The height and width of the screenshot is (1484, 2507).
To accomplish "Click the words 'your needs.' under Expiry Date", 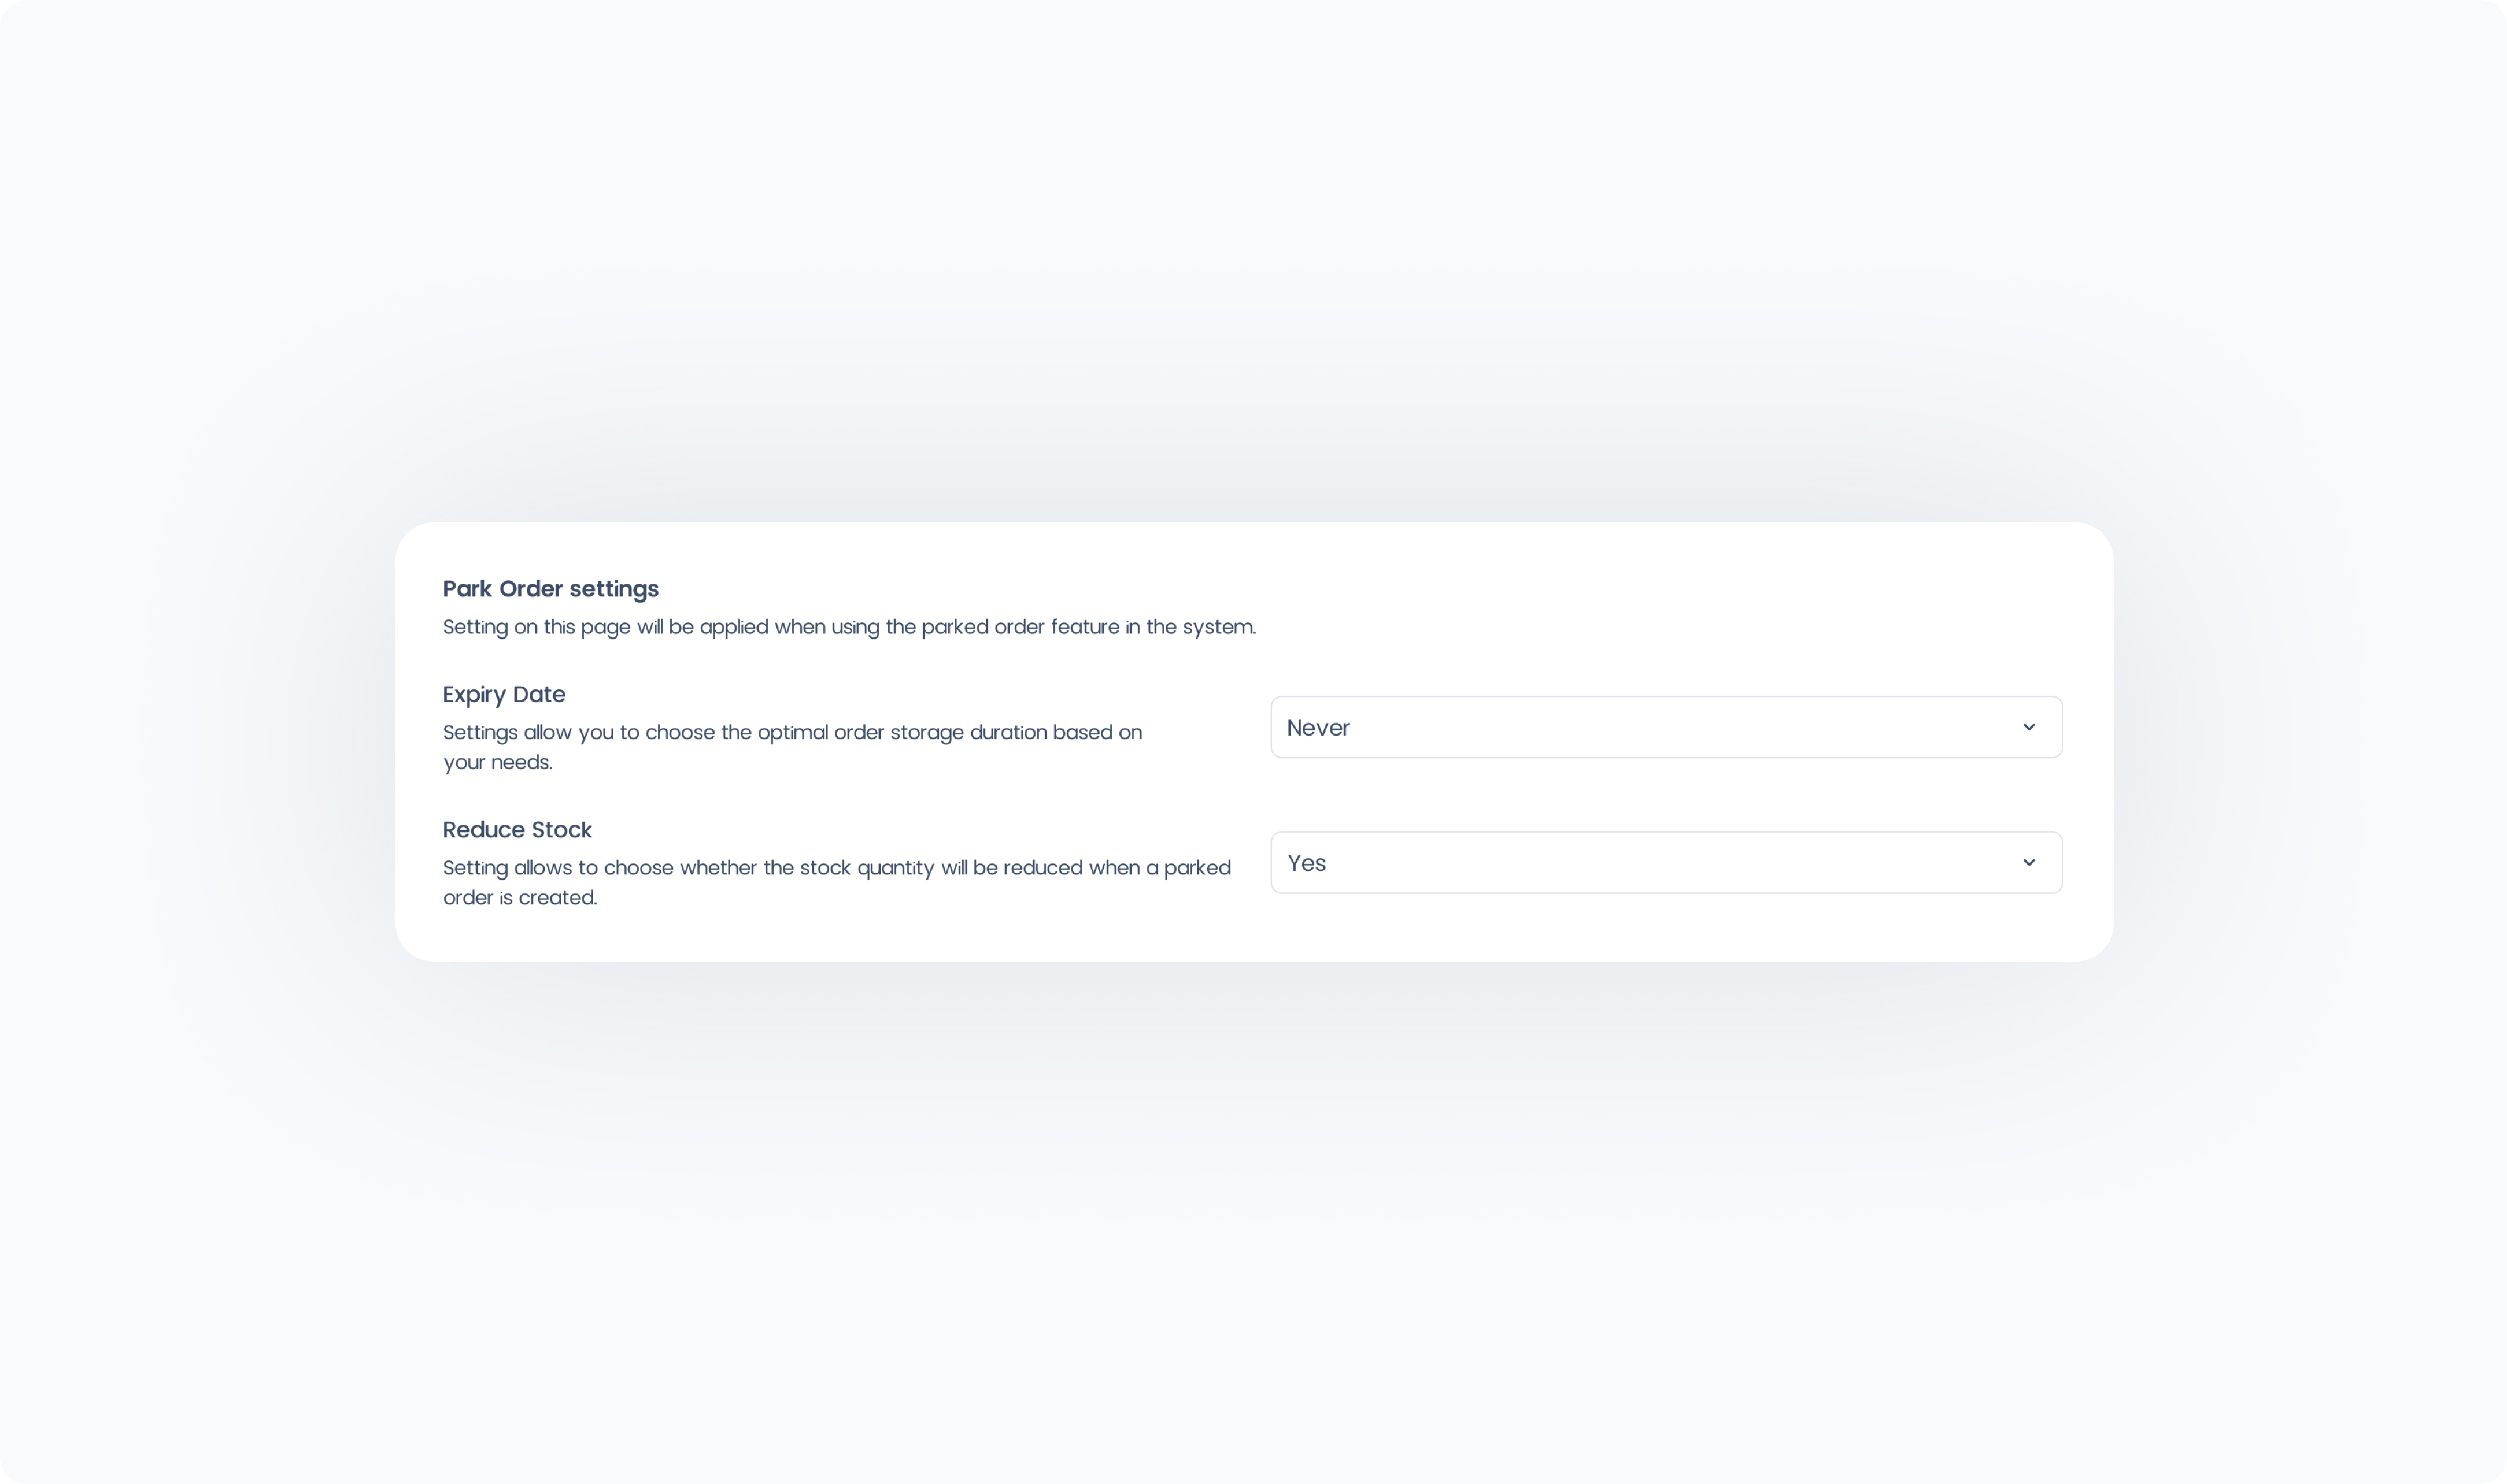I will 497,762.
